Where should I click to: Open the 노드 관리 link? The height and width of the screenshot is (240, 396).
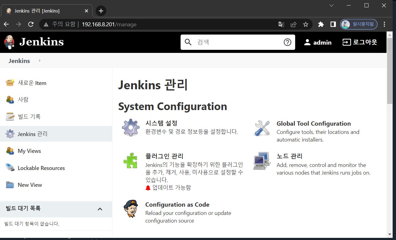pos(289,156)
